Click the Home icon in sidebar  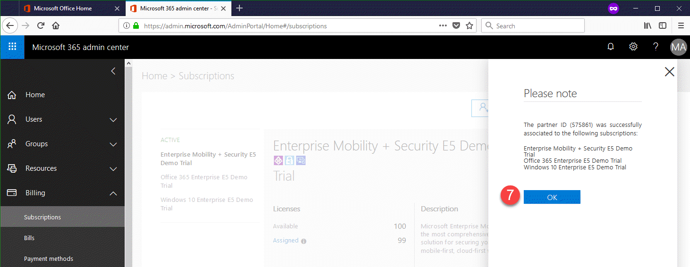coord(12,95)
